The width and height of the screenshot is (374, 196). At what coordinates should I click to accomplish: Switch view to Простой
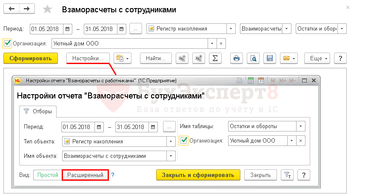point(48,175)
